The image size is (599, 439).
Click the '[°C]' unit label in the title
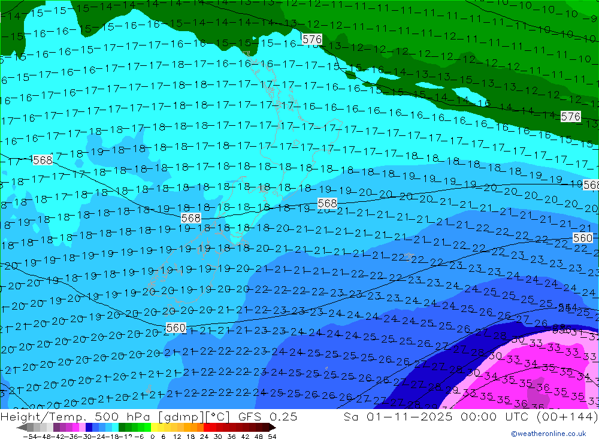(x=217, y=416)
